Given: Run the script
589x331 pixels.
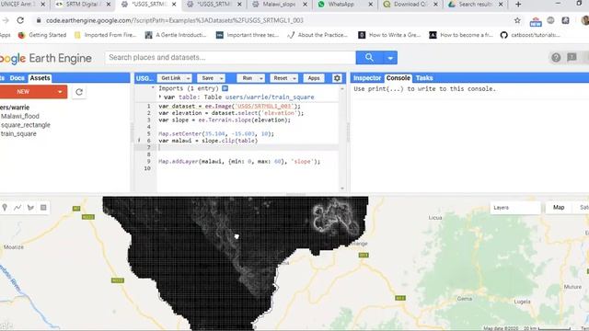Looking at the screenshot, I should (248, 78).
